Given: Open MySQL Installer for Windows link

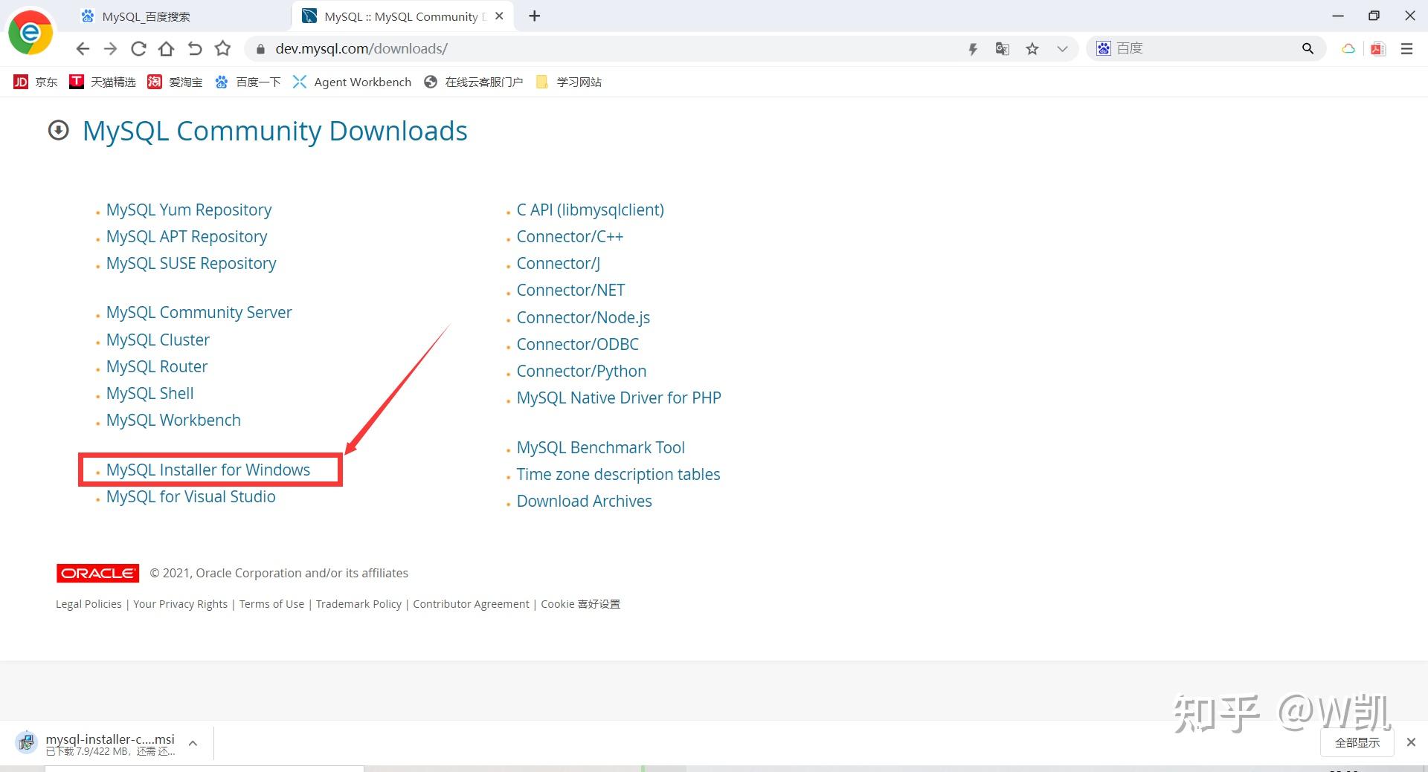Looking at the screenshot, I should (x=208, y=470).
